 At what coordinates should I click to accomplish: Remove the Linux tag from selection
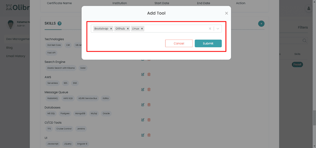142,29
